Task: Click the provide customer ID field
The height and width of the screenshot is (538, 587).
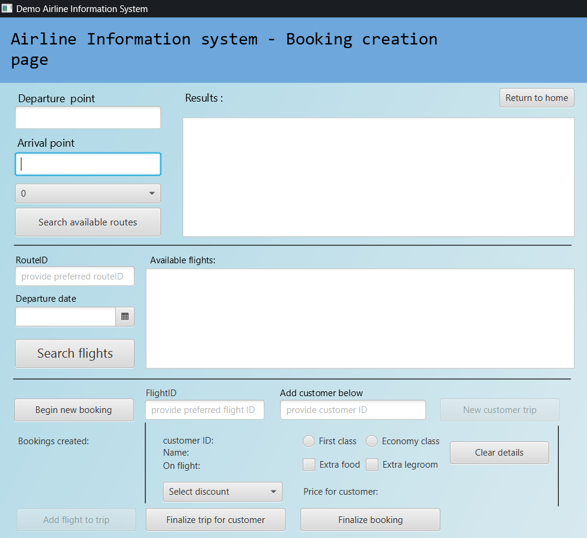Action: click(353, 410)
